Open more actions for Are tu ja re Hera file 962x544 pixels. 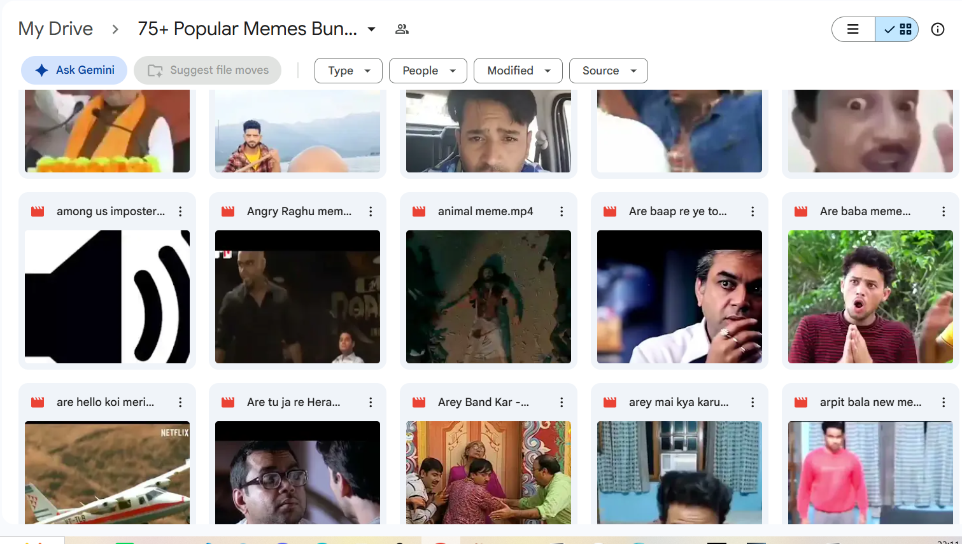[x=371, y=402]
